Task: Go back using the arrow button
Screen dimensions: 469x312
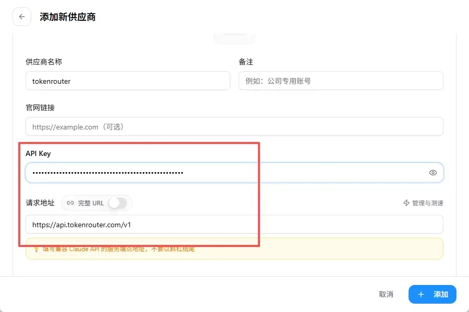Action: click(22, 17)
